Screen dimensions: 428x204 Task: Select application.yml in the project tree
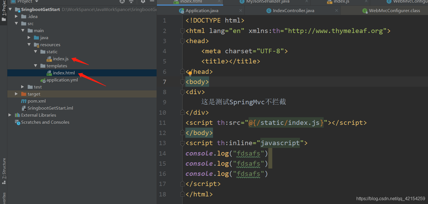click(62, 80)
